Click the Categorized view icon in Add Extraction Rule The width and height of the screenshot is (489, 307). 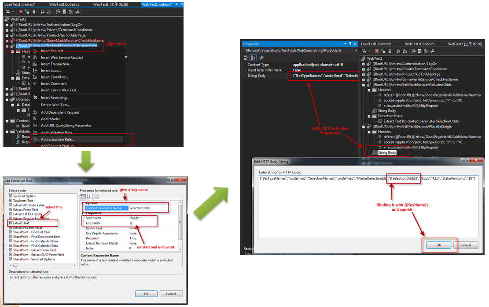pyautogui.click(x=83, y=196)
